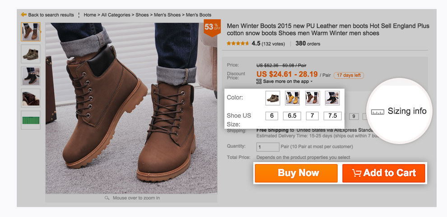447x217 pixels.
Task: Click the star rating icons
Action: click(x=237, y=44)
